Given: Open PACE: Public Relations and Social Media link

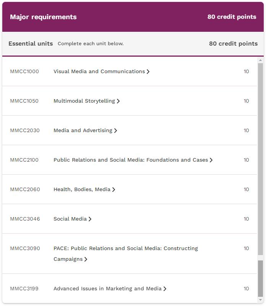Looking at the screenshot, I should point(126,254).
